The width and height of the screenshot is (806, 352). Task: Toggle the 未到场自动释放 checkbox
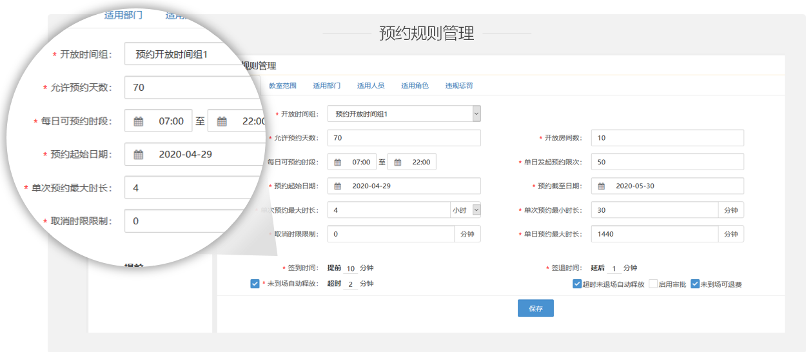click(255, 284)
